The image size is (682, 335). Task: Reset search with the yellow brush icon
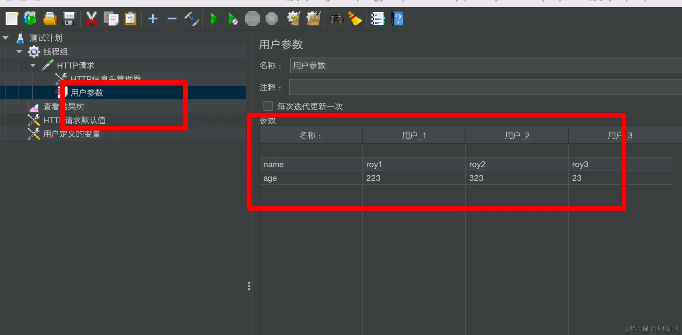tap(355, 18)
